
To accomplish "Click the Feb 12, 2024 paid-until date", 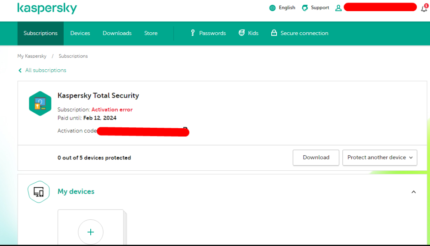I will point(100,118).
